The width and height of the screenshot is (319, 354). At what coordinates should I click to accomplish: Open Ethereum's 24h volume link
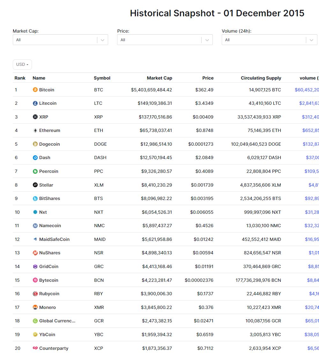[x=311, y=130]
